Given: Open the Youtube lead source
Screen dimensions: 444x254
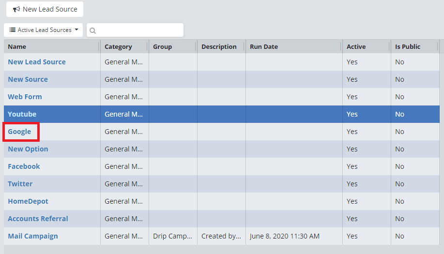Looking at the screenshot, I should (22, 114).
